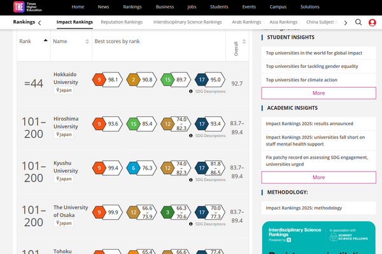Open the Events menu
The image size is (382, 254).
coord(249,7)
